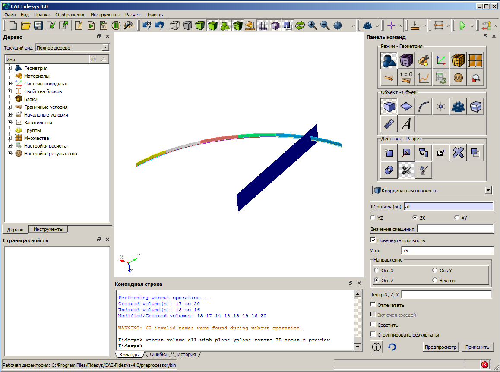The height and width of the screenshot is (372, 500).
Task: Enable Отпечатать checkbox
Action: pos(373,305)
